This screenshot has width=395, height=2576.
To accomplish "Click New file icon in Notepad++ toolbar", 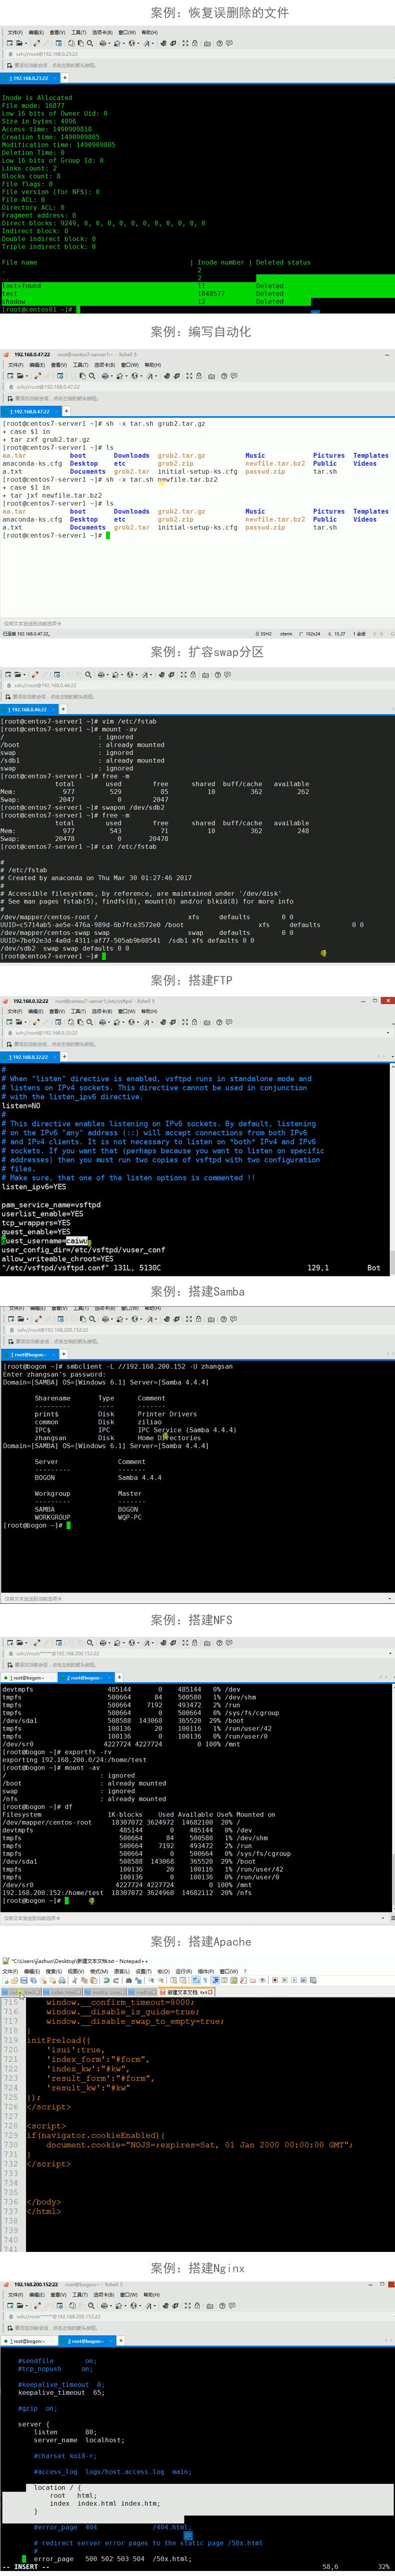I will (x=5, y=1980).
